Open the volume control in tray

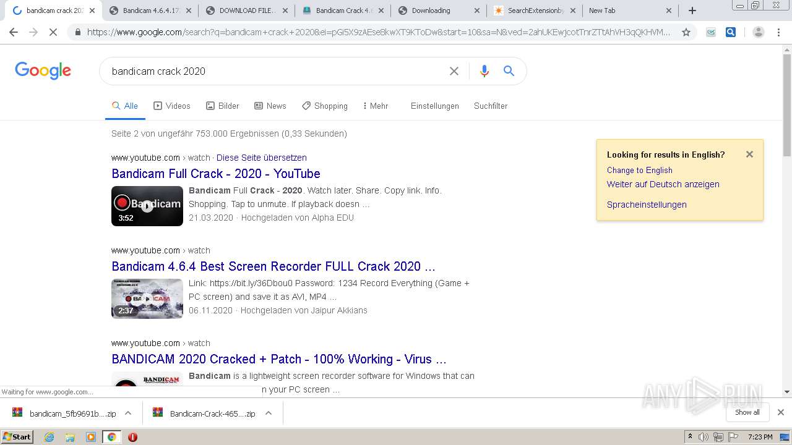(704, 437)
